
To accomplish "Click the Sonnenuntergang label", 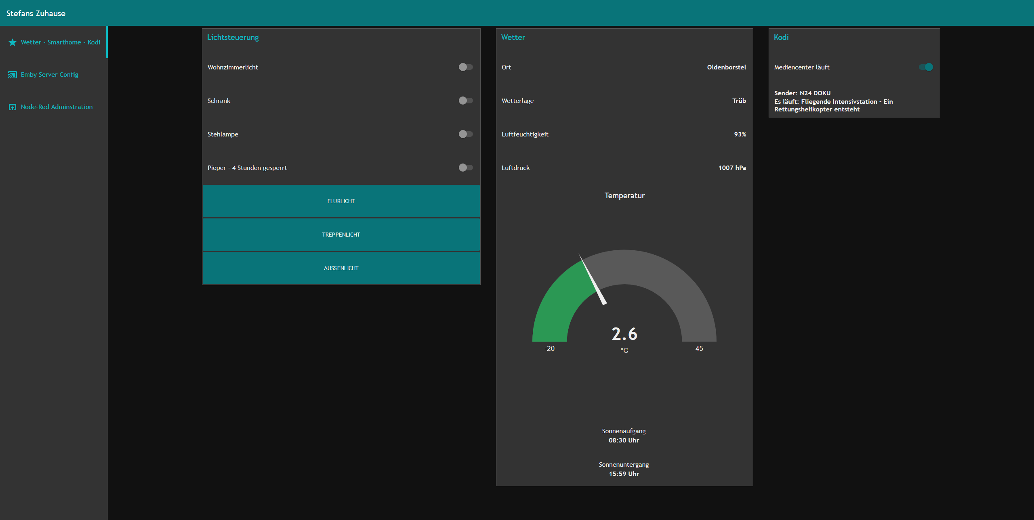I will click(x=624, y=465).
